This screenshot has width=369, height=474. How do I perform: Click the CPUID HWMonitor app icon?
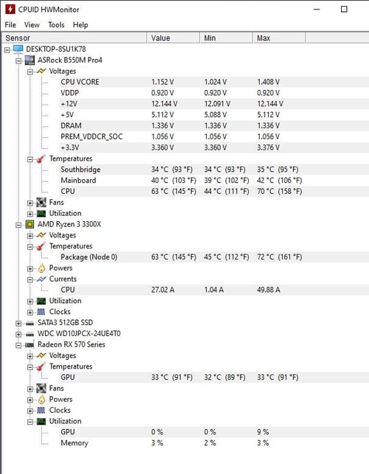coord(10,9)
